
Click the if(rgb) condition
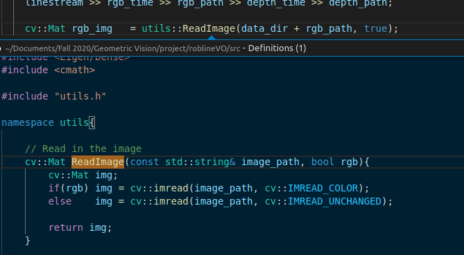tap(69, 188)
